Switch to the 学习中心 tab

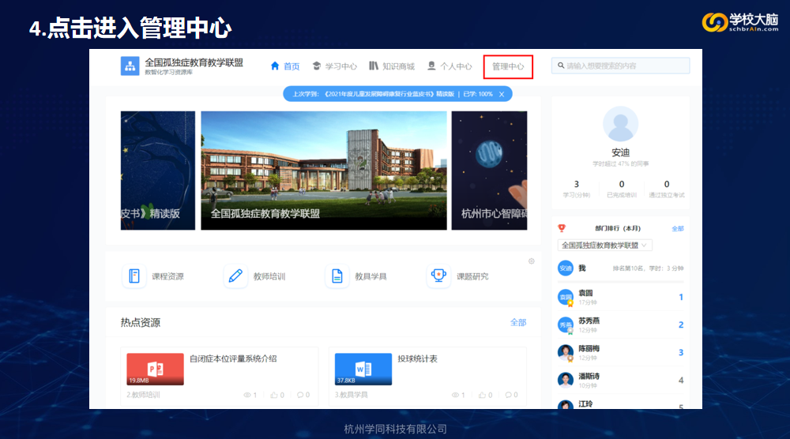click(335, 66)
